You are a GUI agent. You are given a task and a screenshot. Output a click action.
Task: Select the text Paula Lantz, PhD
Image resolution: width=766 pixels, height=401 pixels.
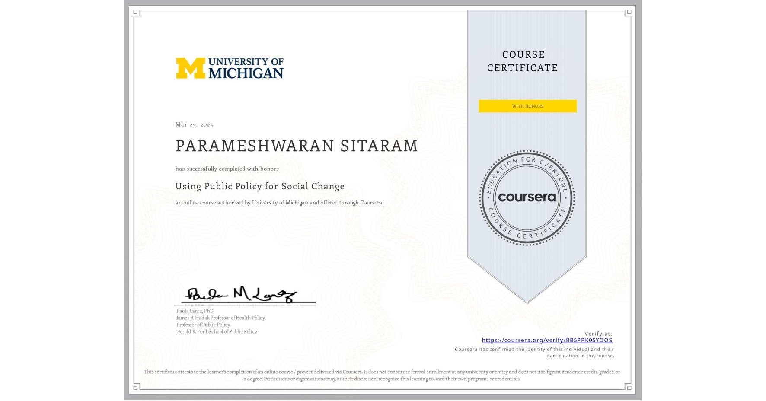coord(195,311)
